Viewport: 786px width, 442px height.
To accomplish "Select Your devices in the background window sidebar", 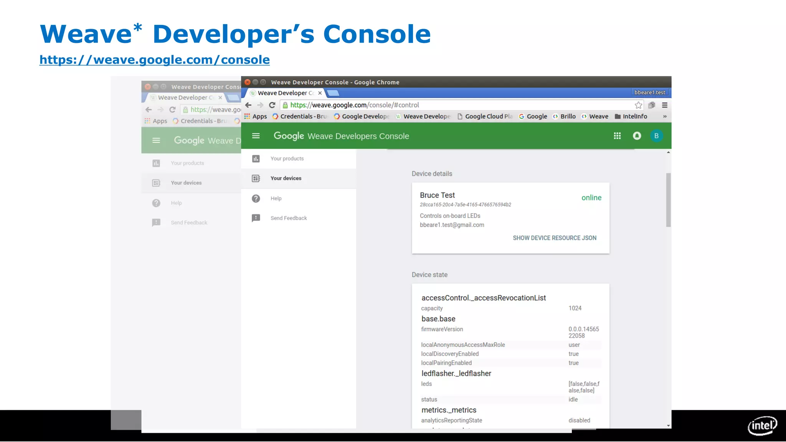I will (191, 183).
